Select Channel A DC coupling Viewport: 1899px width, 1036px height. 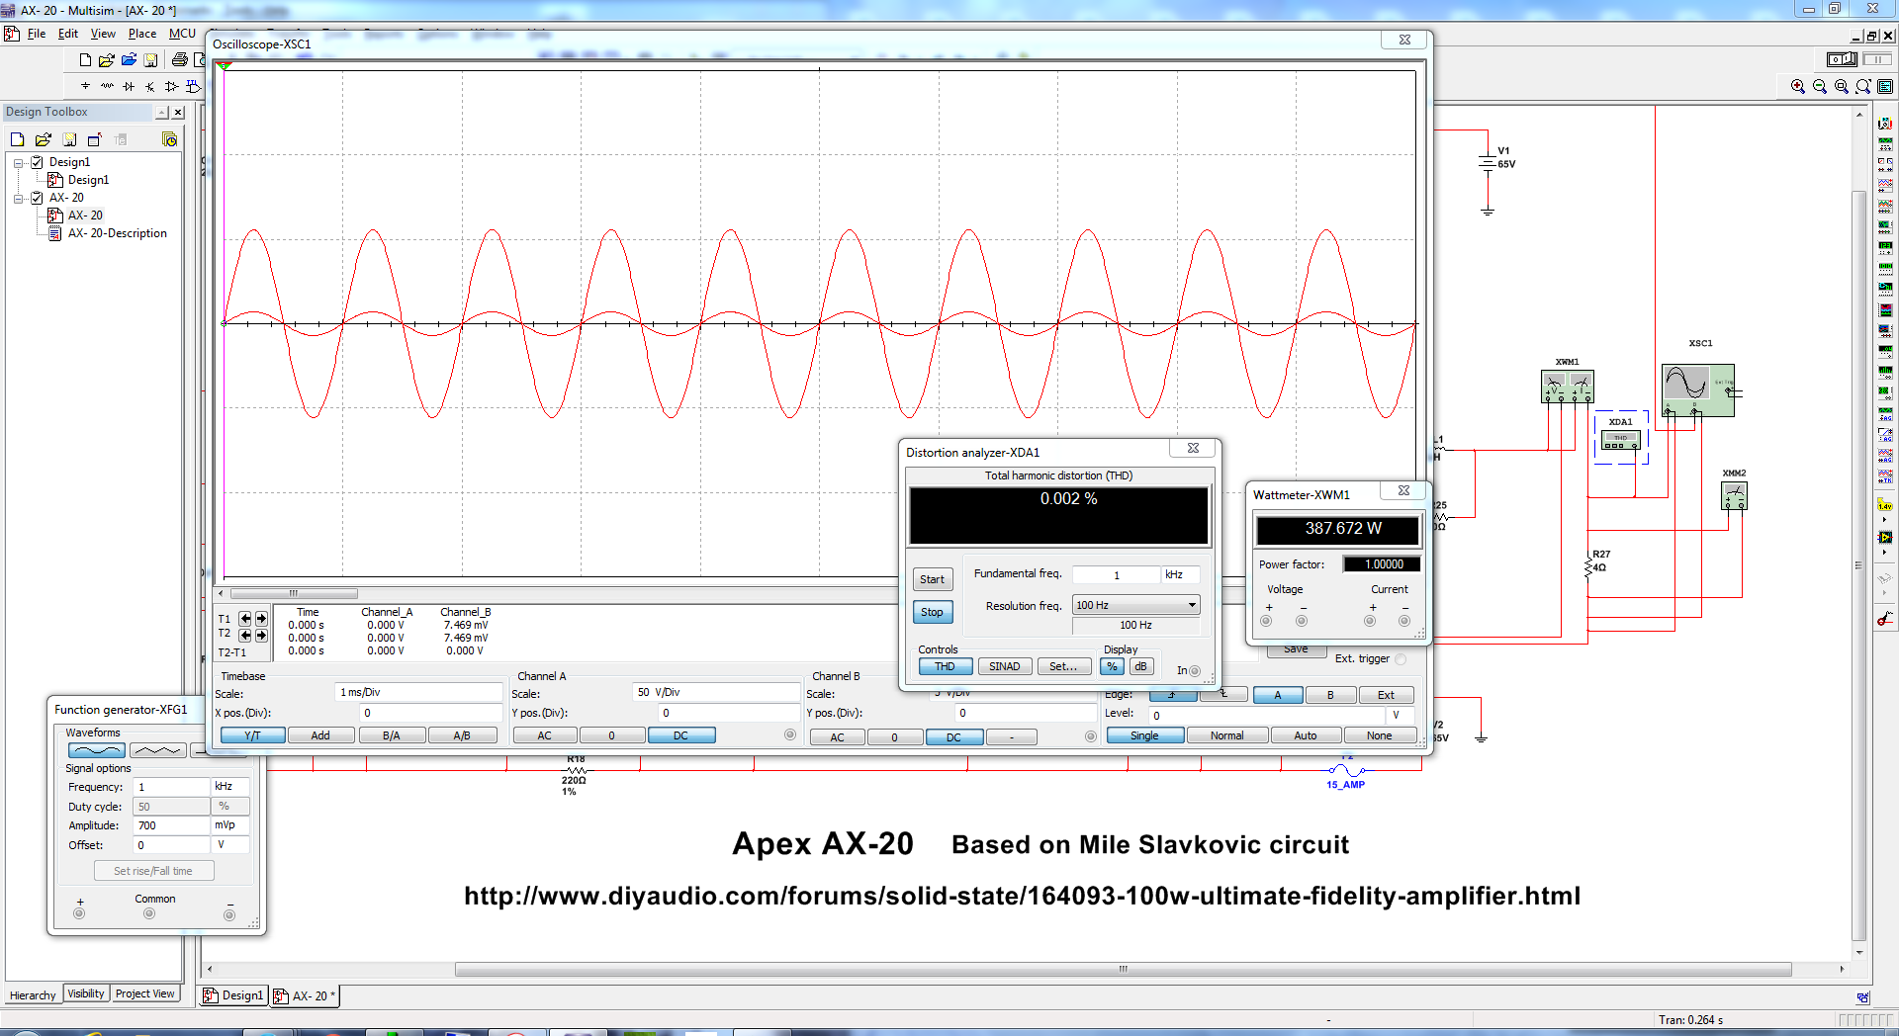click(x=680, y=735)
